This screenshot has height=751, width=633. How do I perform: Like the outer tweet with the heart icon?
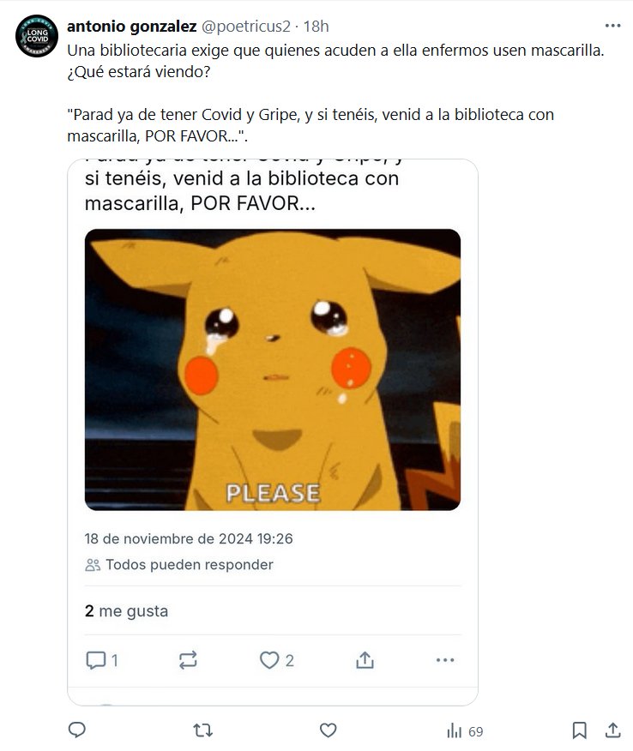click(x=329, y=730)
